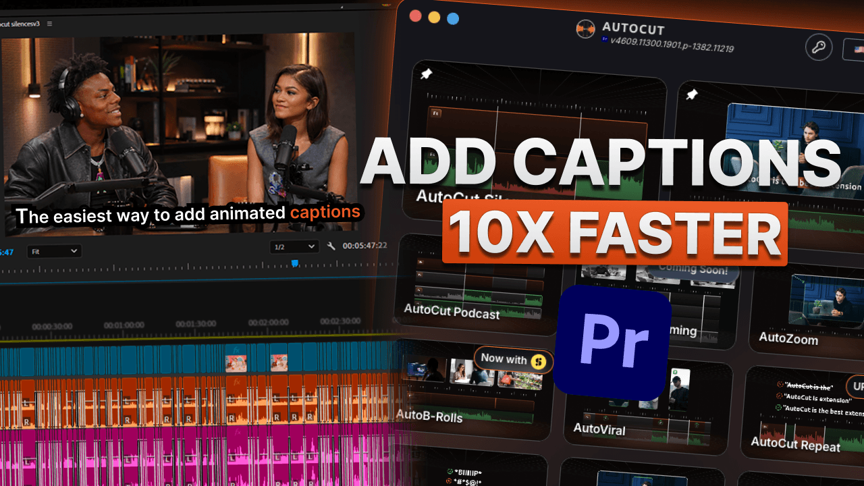The height and width of the screenshot is (486, 864).
Task: Click the wrench settings icon in Premiere monitor
Action: click(331, 246)
